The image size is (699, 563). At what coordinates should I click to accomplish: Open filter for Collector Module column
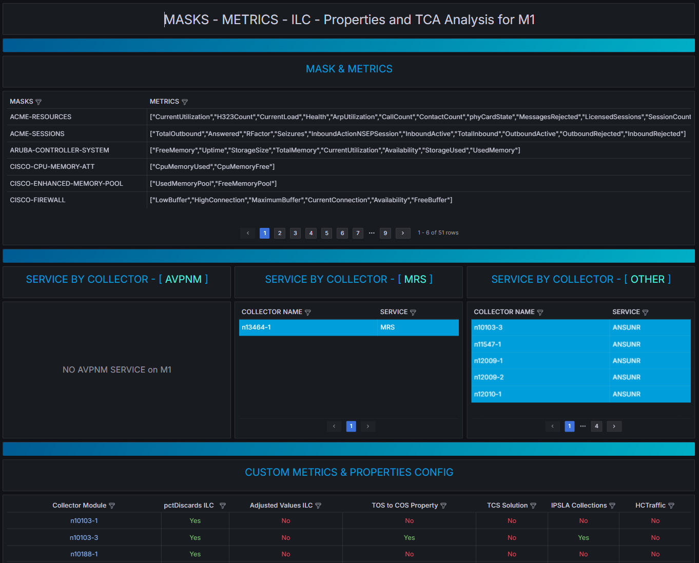point(112,506)
